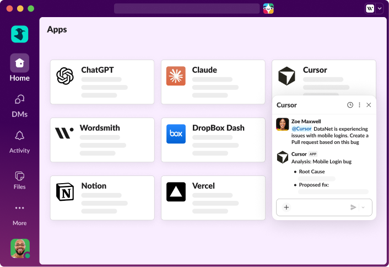Click the Root Cause bullet

pos(312,172)
